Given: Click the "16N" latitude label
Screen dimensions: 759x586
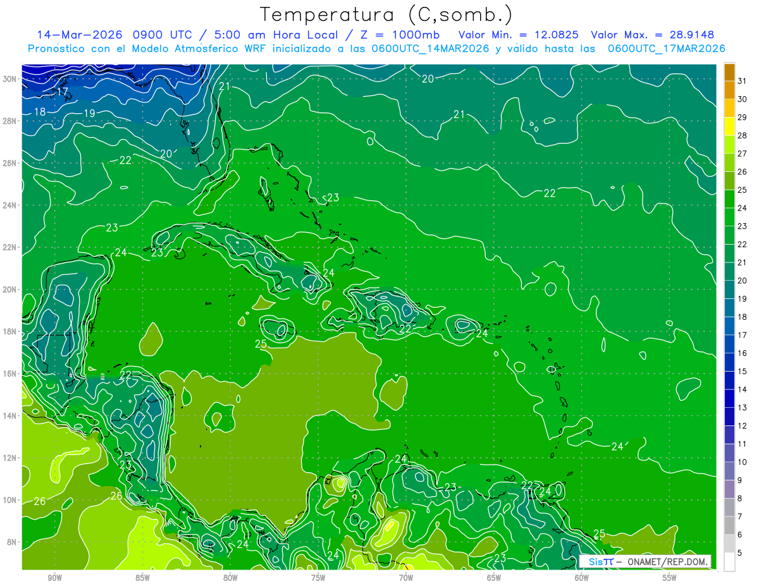Looking at the screenshot, I should (x=11, y=374).
